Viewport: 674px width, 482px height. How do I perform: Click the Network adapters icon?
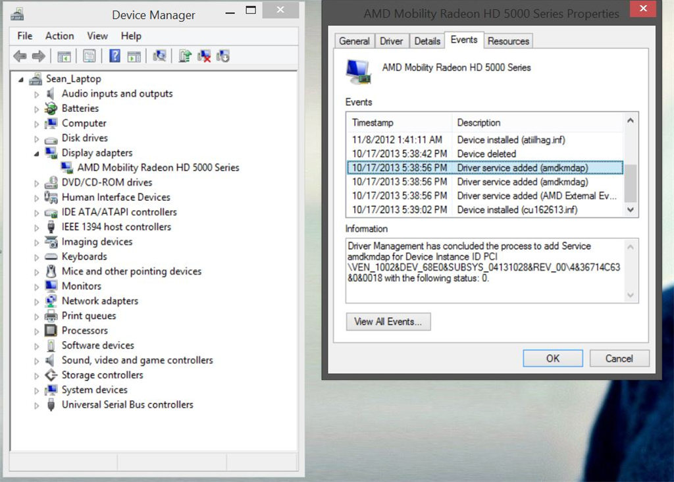point(51,301)
